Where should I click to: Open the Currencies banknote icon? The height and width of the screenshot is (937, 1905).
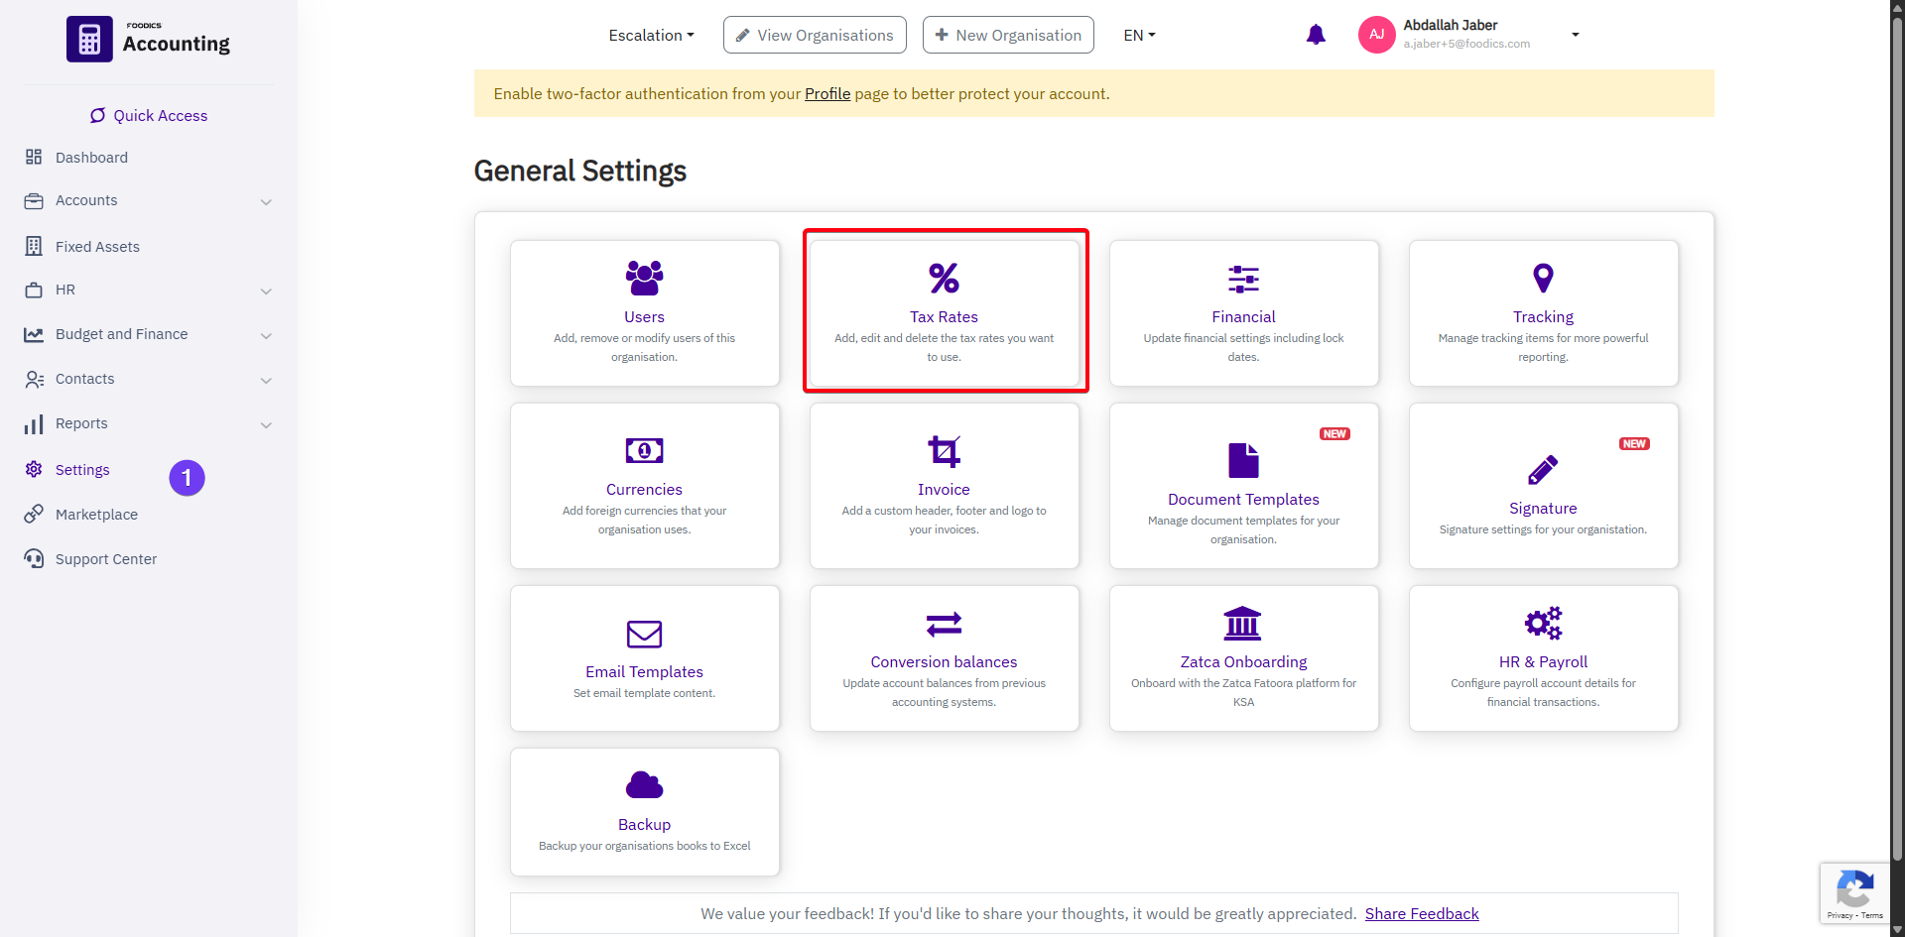pos(644,451)
